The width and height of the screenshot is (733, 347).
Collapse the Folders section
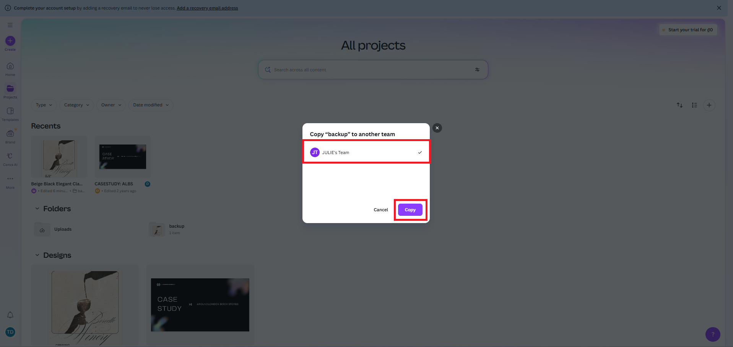point(37,209)
